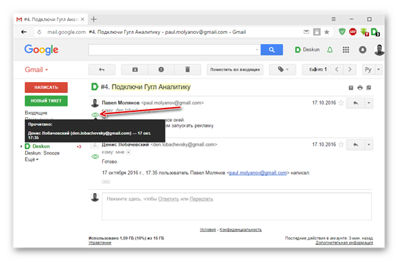Go to the newer conversation arrow
411x274 pixels.
(x=336, y=69)
